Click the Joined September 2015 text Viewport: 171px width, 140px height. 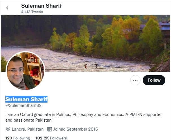point(75,129)
